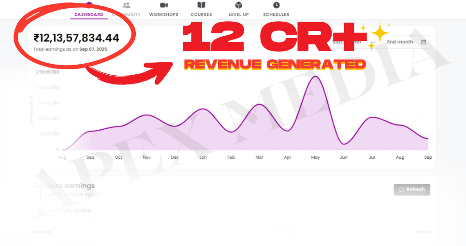
Task: Select the Level Up cube icon
Action: pyautogui.click(x=239, y=5)
